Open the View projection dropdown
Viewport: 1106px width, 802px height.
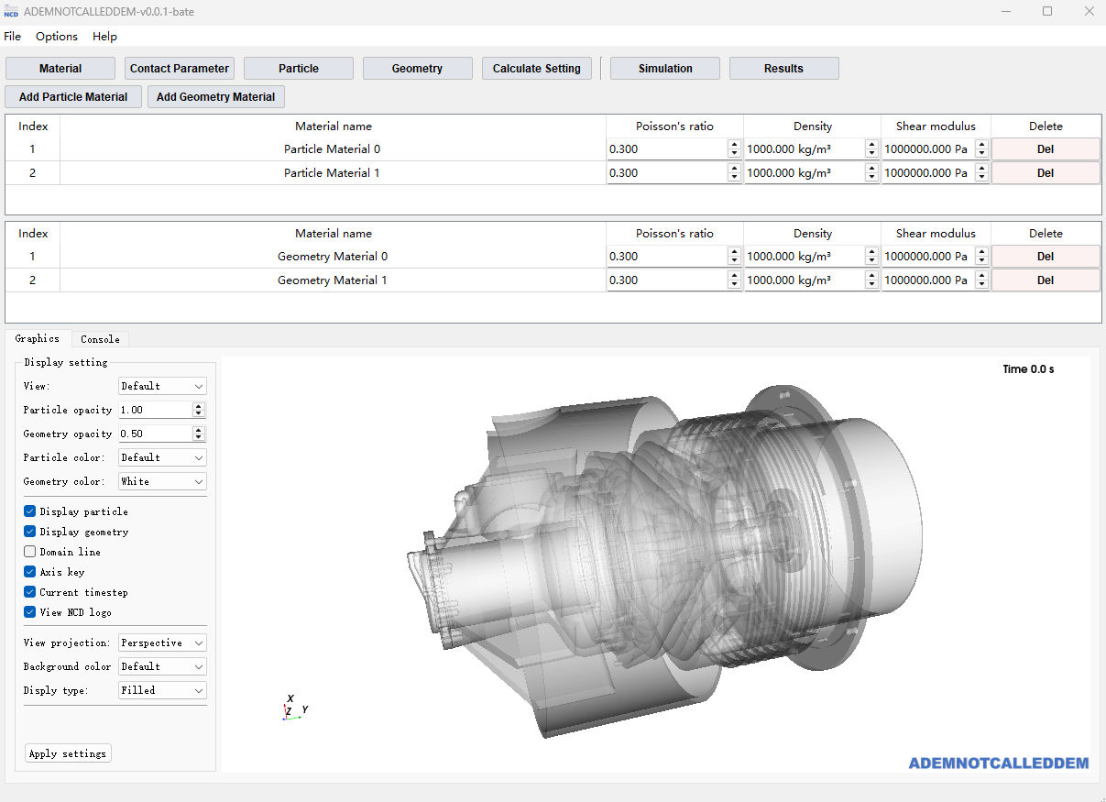click(162, 643)
